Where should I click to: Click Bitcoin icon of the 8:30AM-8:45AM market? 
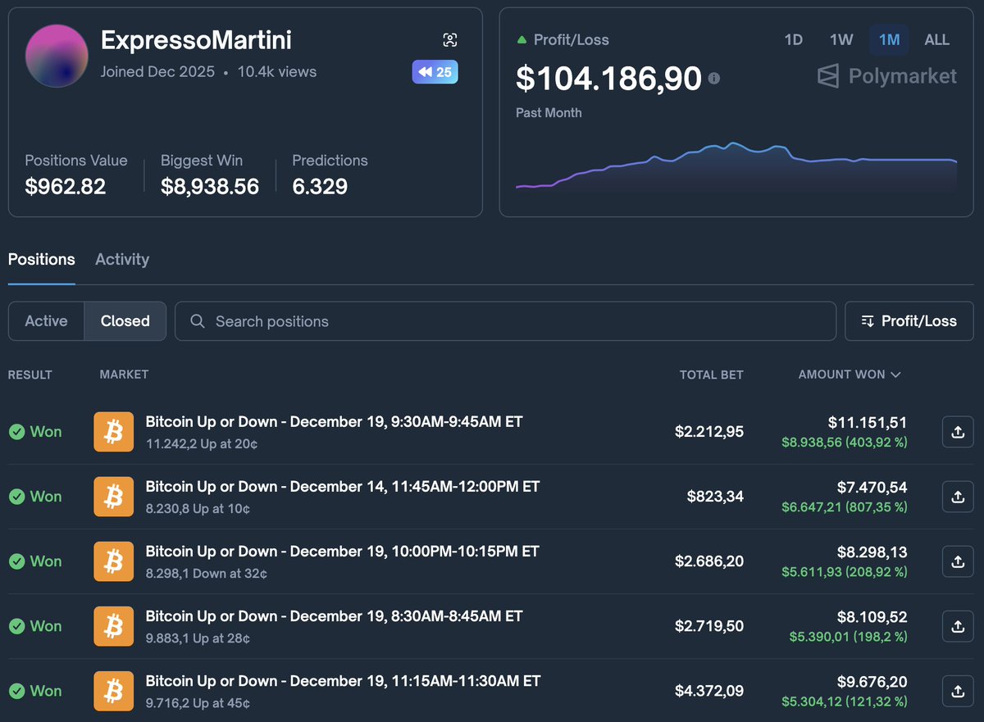[x=113, y=626]
